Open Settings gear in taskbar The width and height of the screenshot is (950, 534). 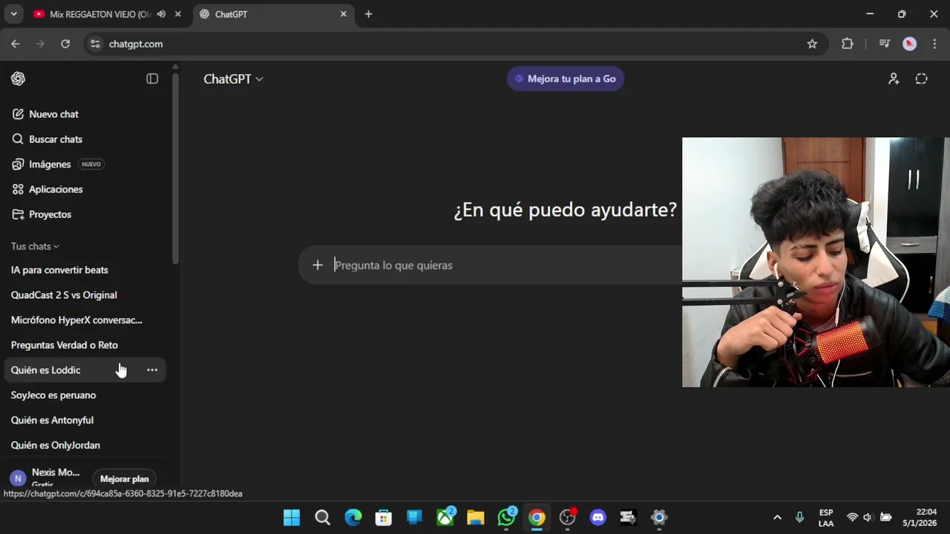tap(659, 518)
